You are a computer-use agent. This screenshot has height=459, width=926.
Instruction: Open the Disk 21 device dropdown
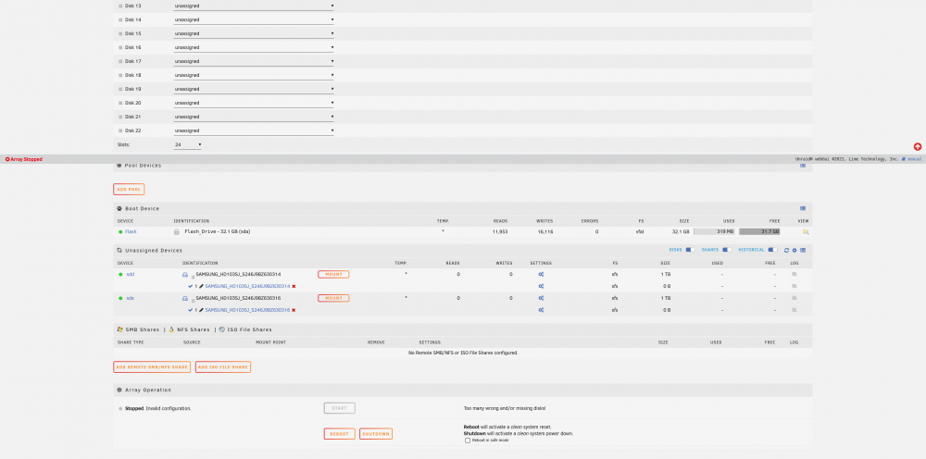coord(254,117)
